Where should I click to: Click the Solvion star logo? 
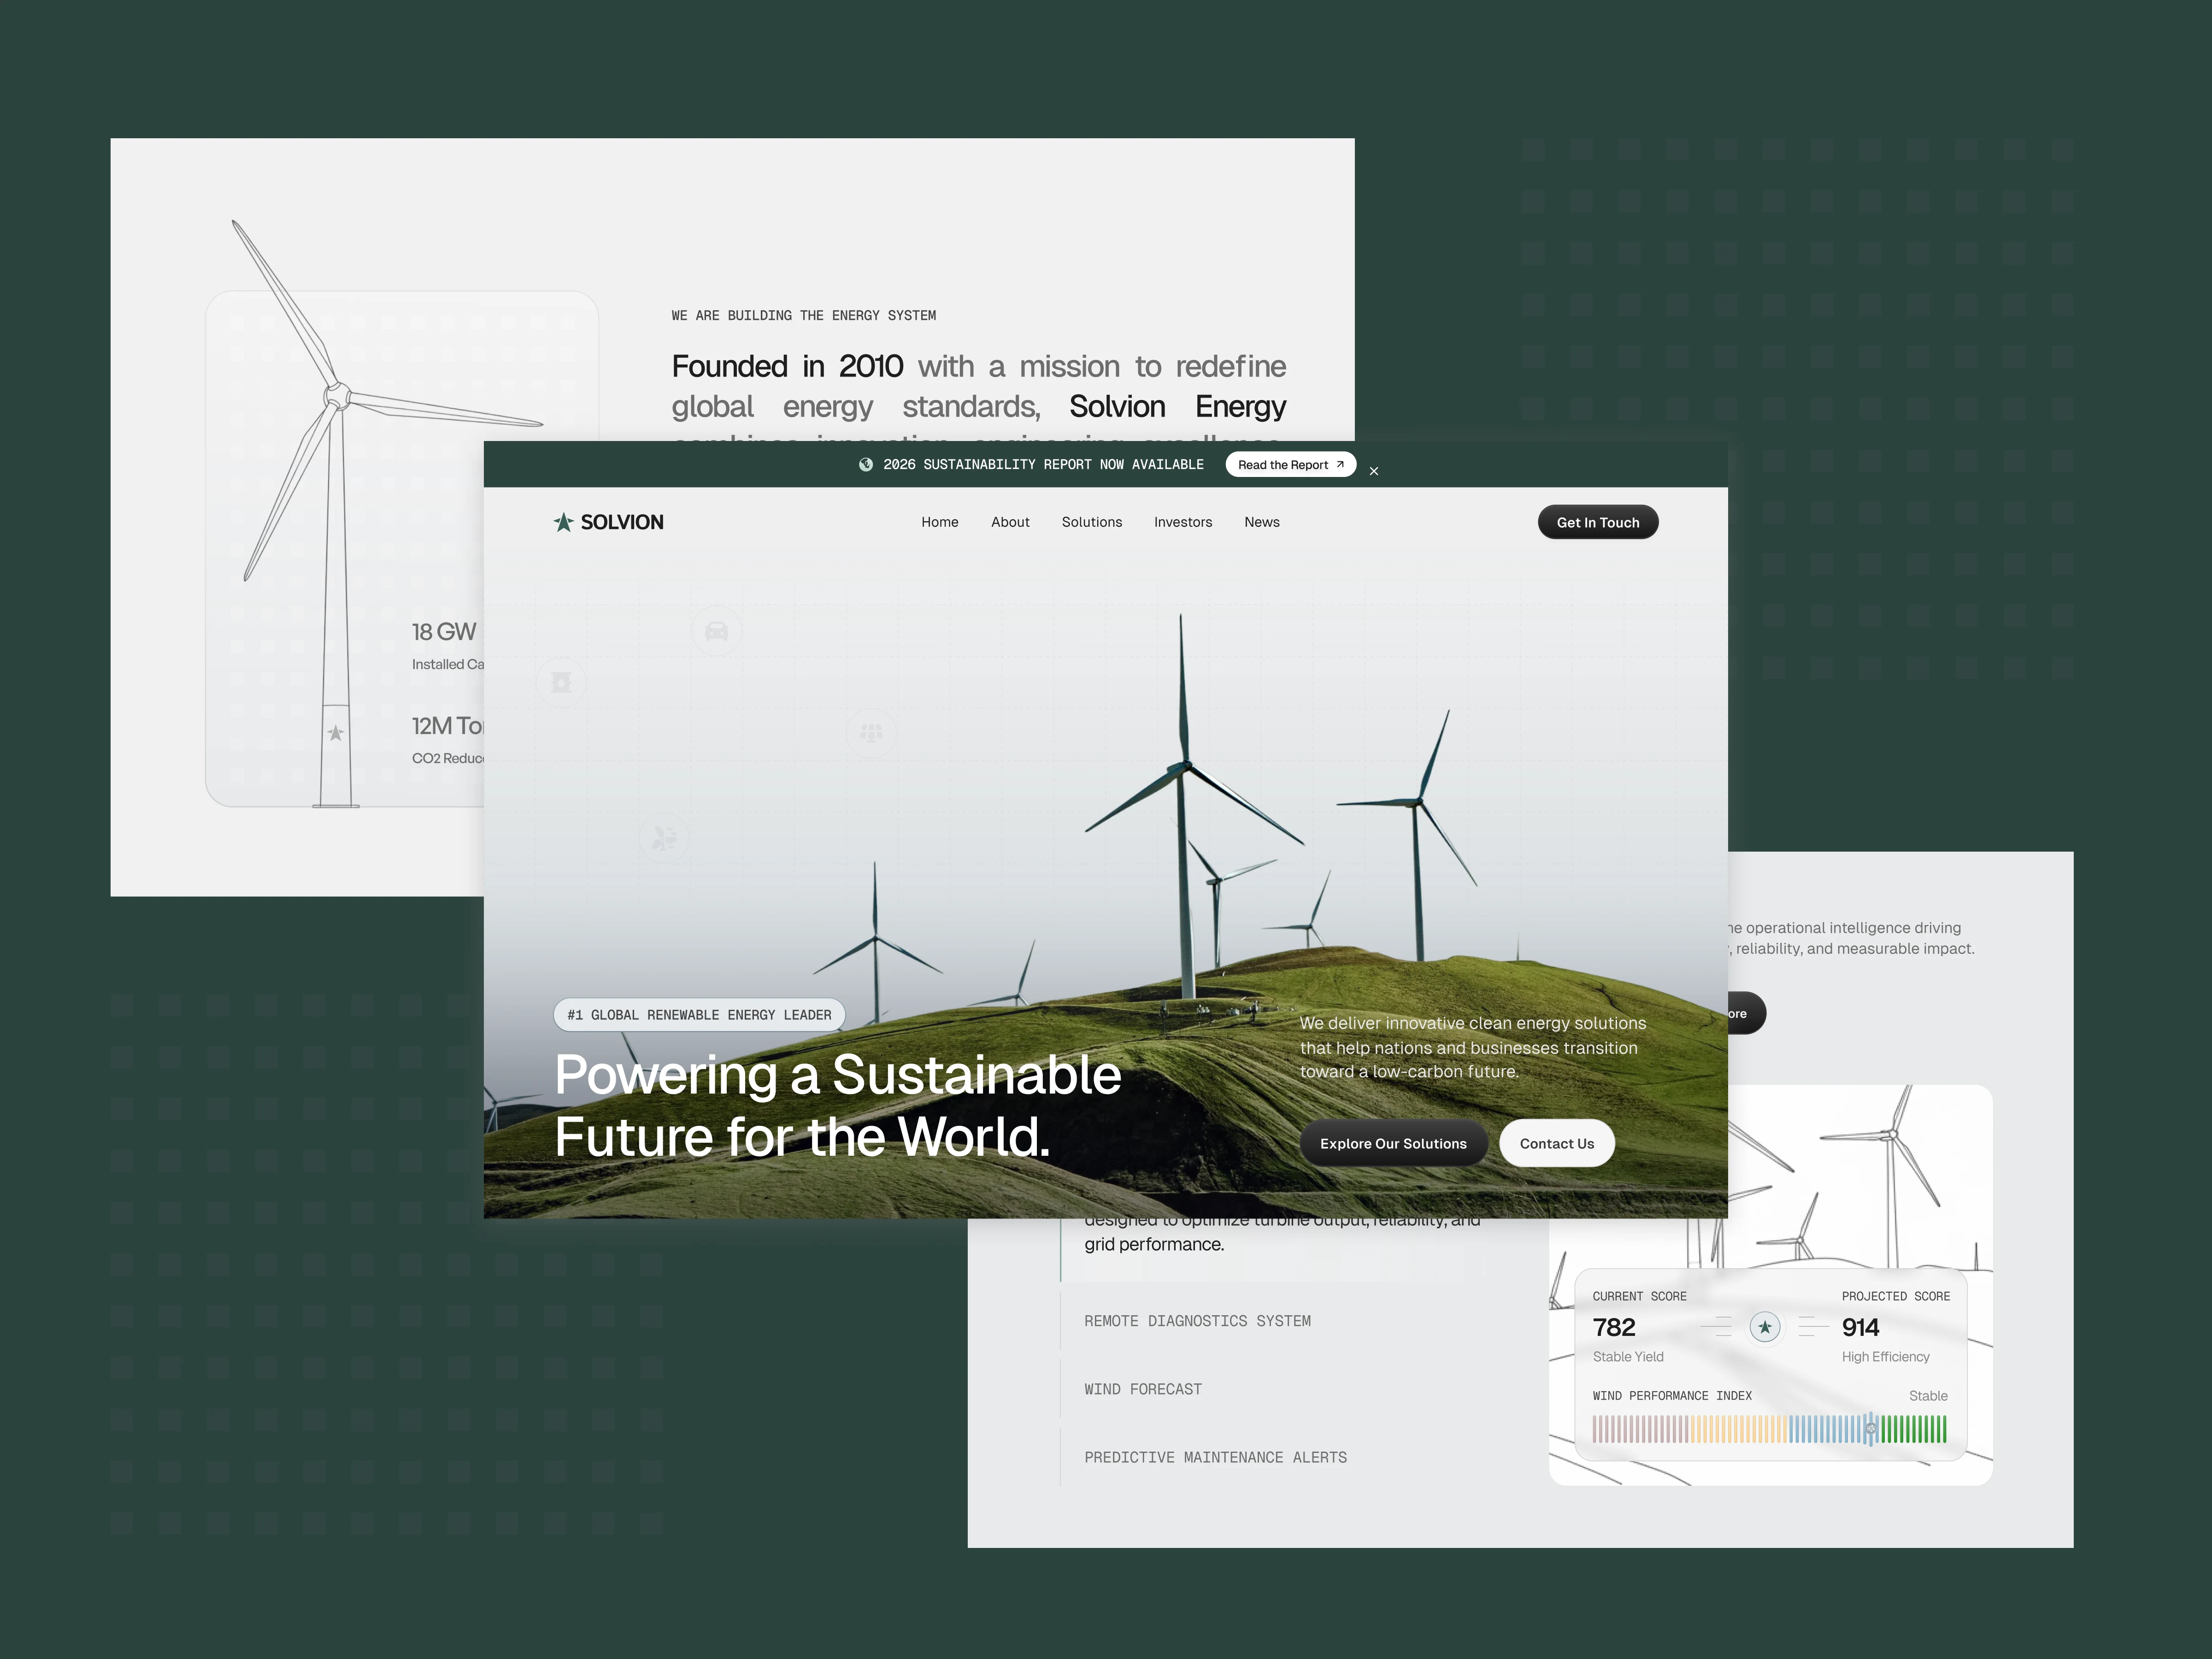click(x=563, y=522)
